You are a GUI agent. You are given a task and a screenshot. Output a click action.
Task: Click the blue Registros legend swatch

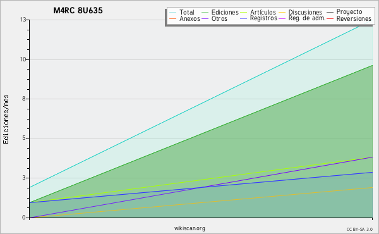tap(244, 18)
